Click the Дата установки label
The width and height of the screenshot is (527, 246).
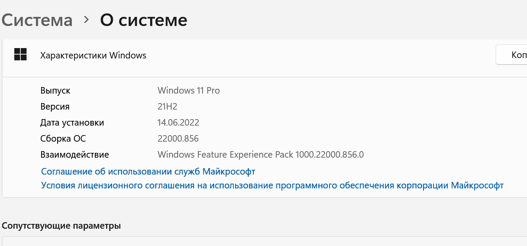pyautogui.click(x=72, y=123)
